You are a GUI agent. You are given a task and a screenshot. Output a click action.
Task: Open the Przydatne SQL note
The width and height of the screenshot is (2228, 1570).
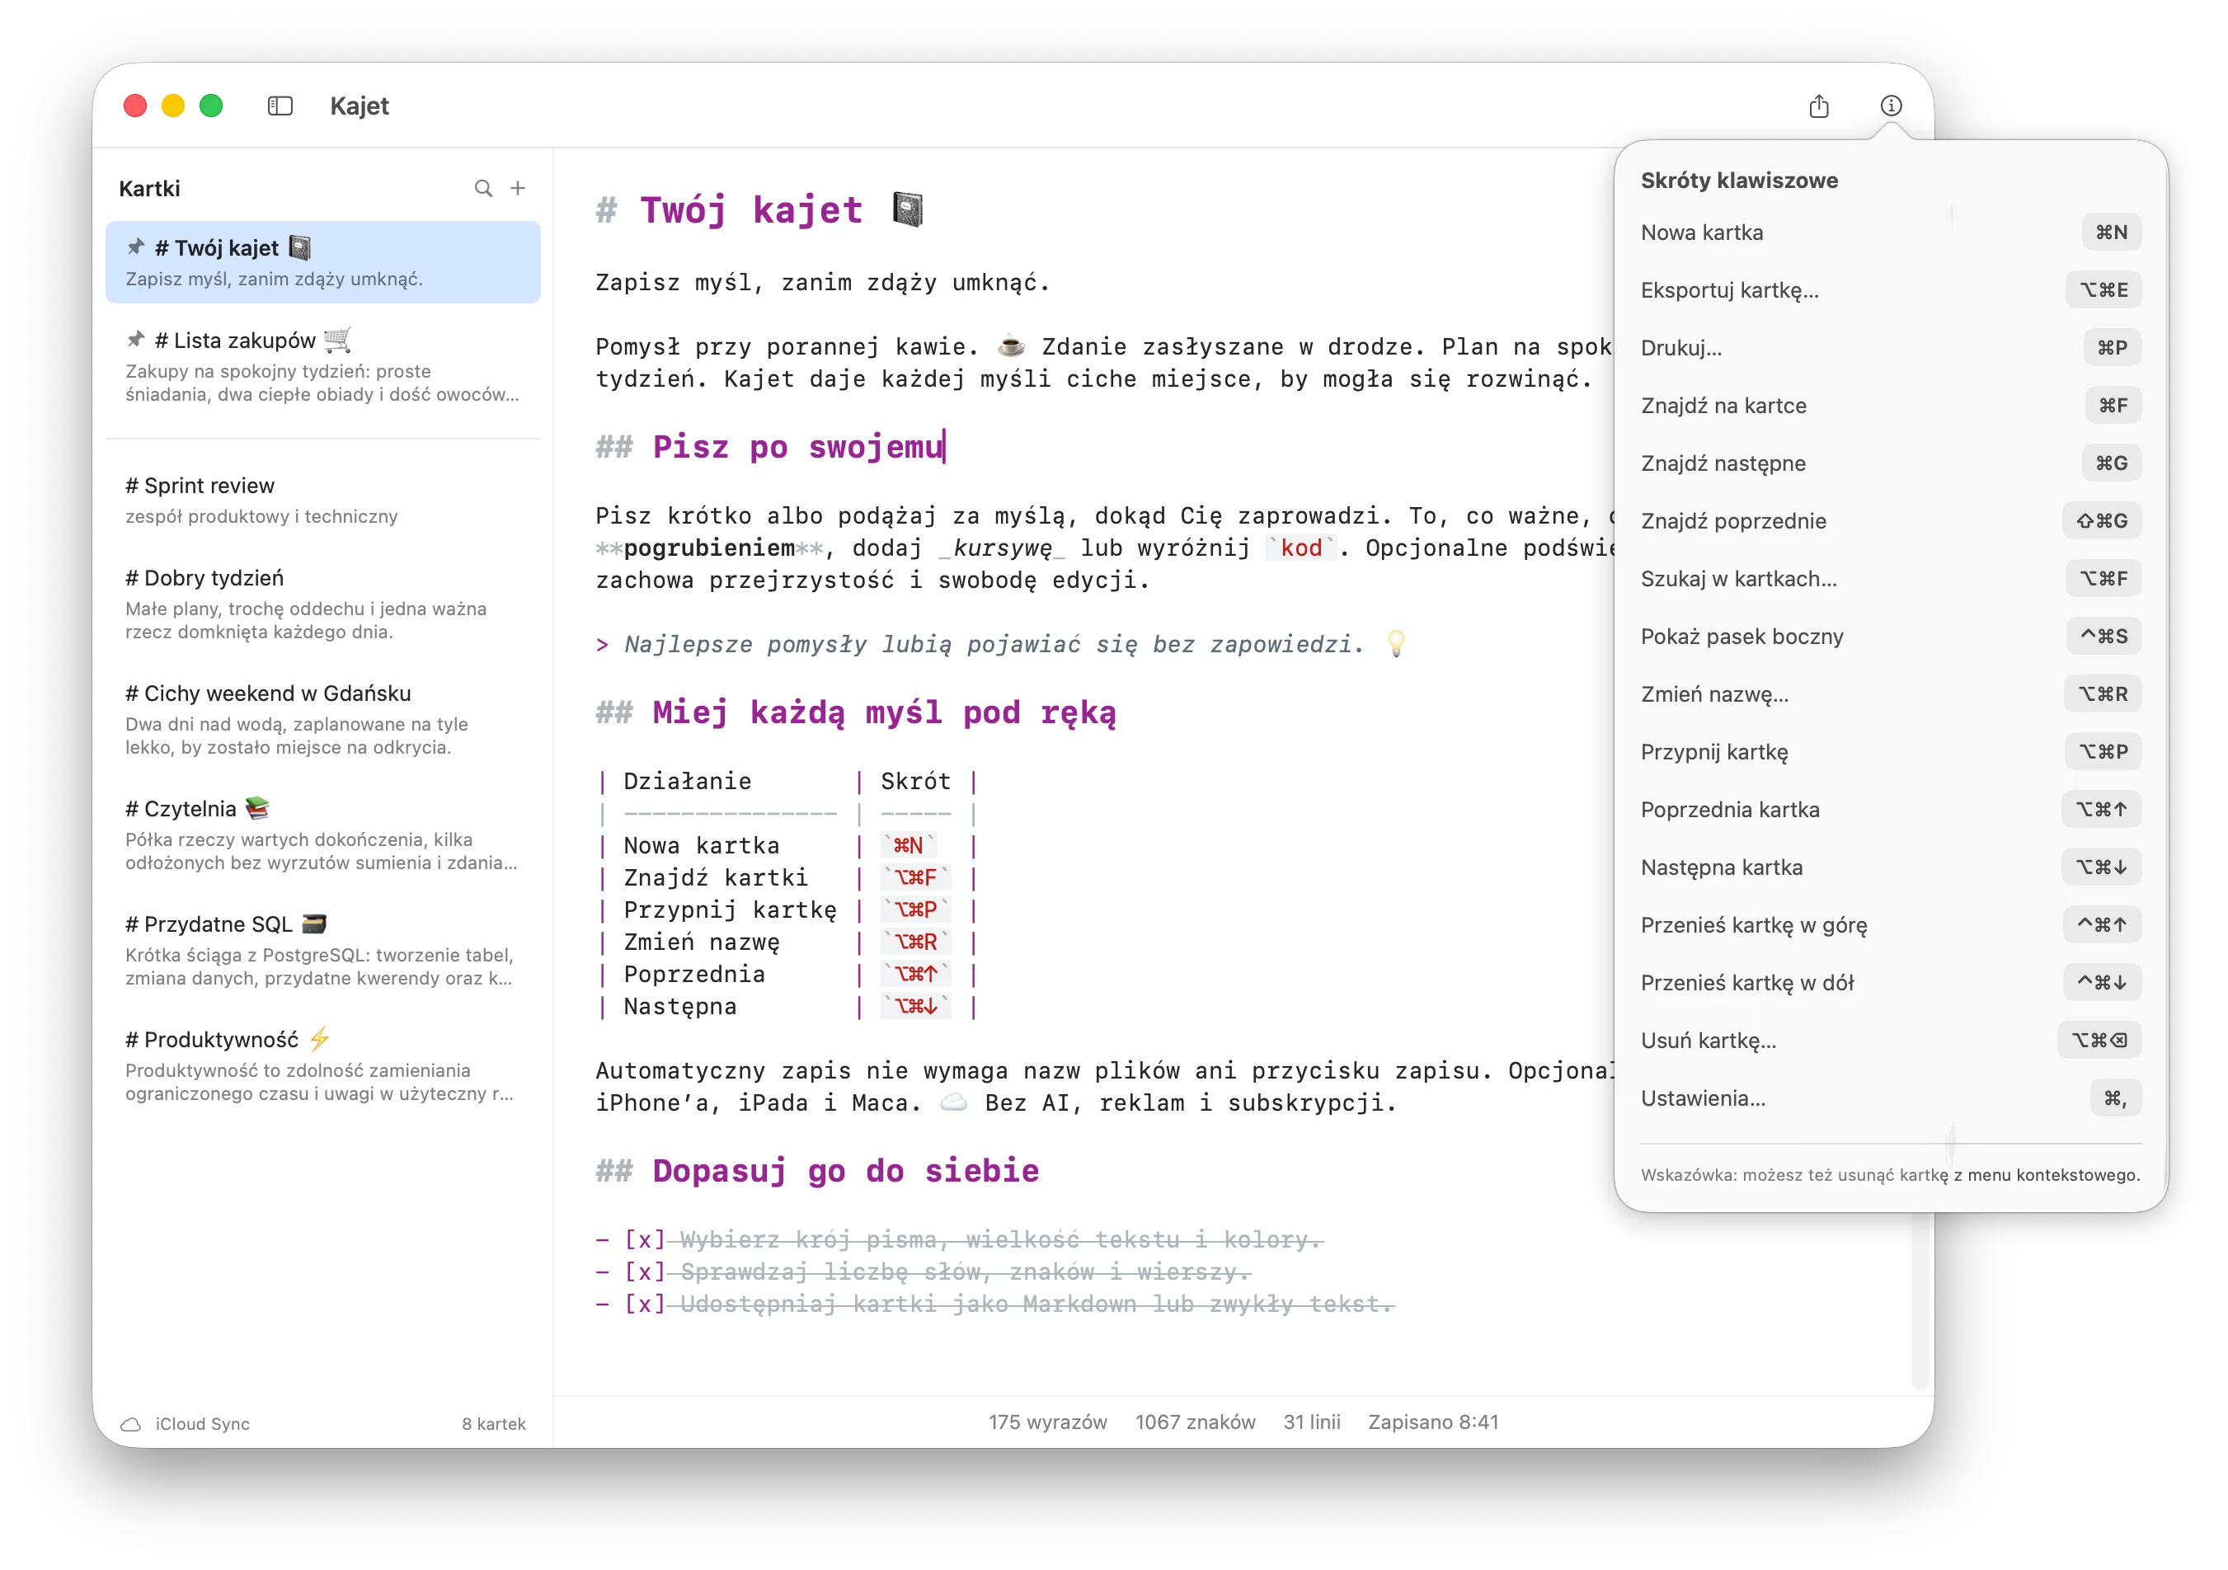pyautogui.click(x=323, y=950)
